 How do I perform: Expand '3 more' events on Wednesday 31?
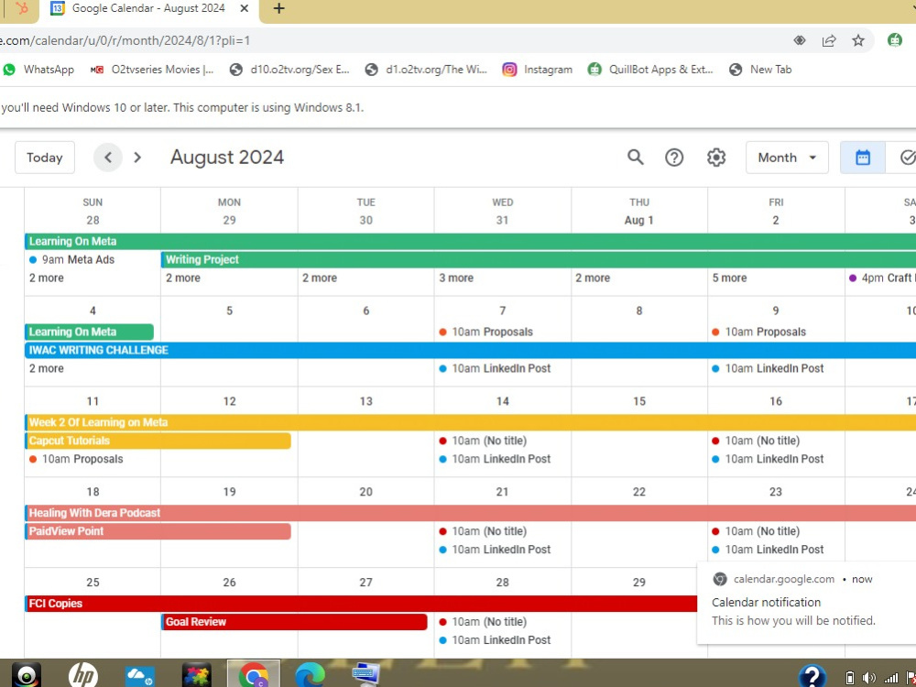(456, 278)
